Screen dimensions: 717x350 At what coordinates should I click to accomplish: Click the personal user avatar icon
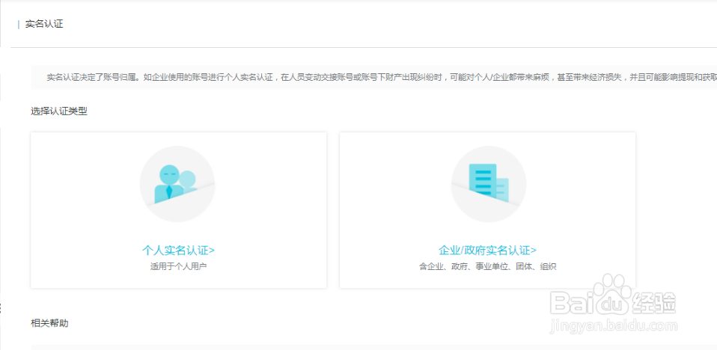click(x=177, y=184)
